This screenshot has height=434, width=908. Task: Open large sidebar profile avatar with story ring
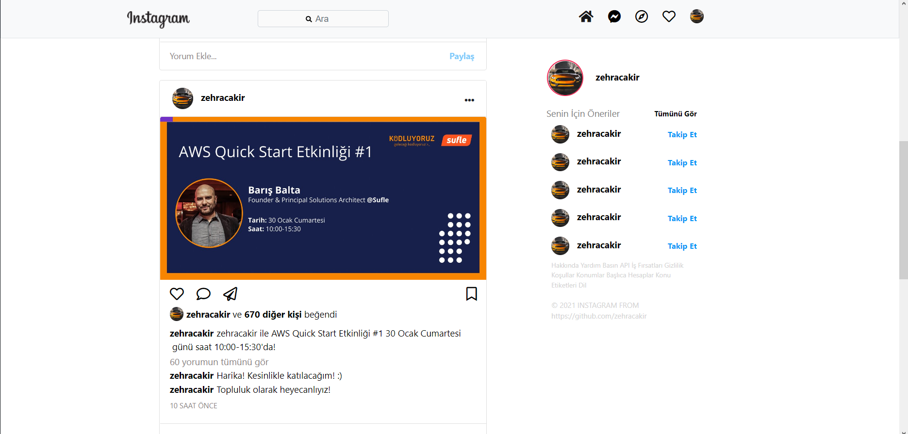click(x=565, y=78)
